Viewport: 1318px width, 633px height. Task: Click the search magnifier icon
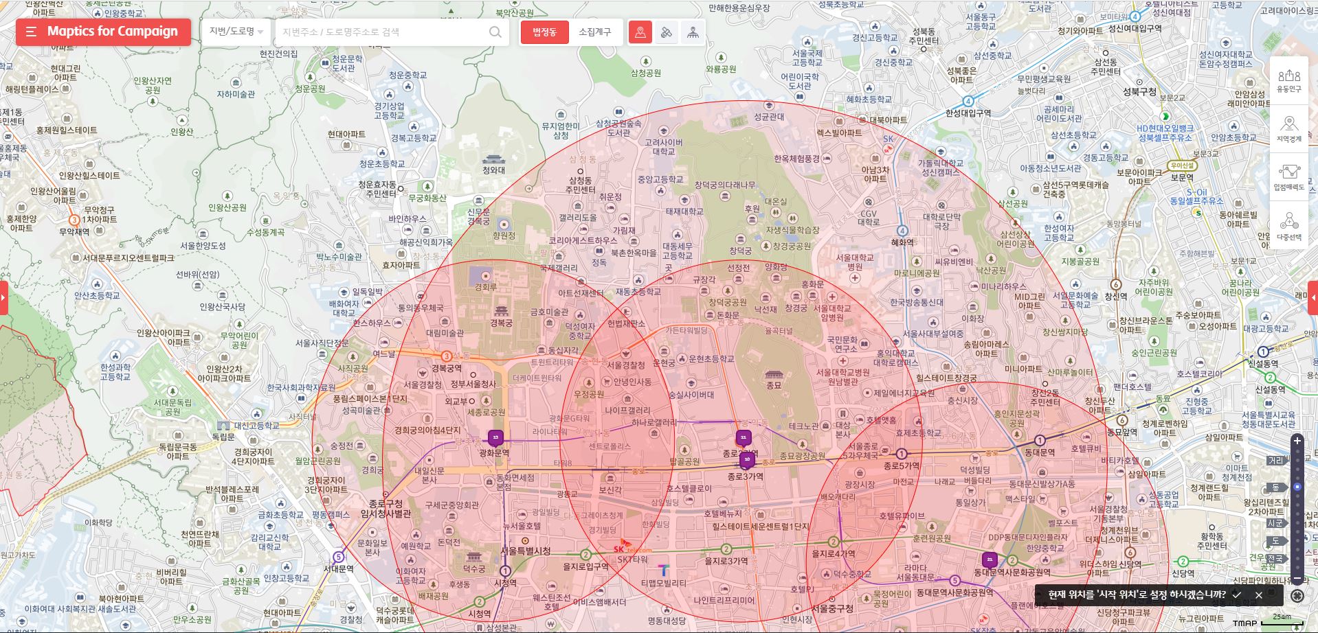click(x=495, y=32)
